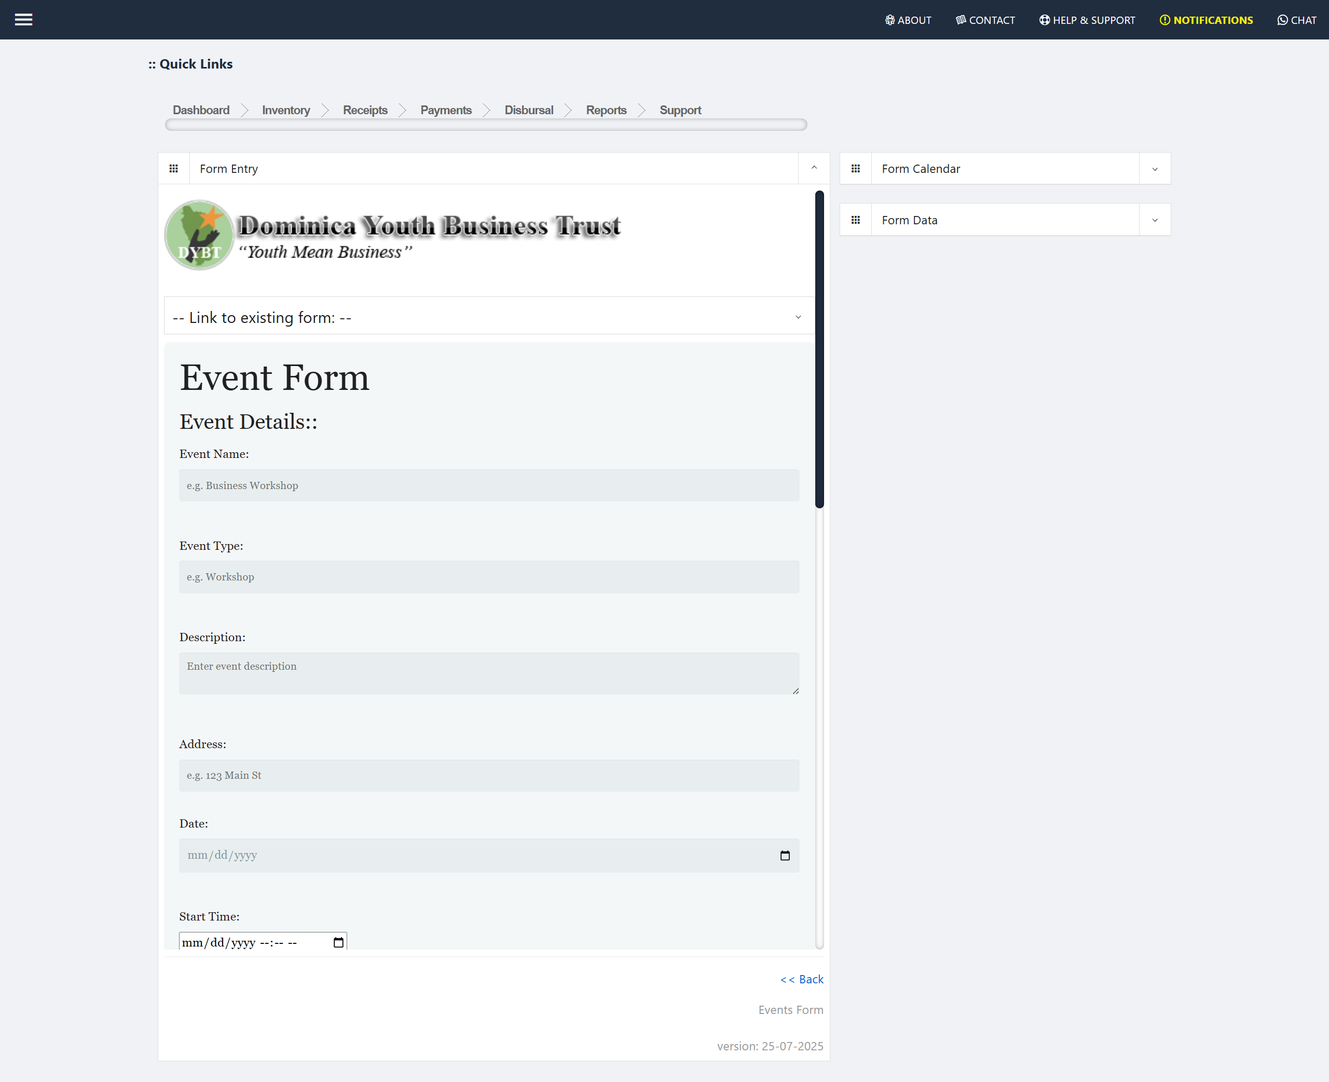The width and height of the screenshot is (1329, 1082).
Task: Navigate to Dashboard via Quick Links
Action: tap(201, 110)
